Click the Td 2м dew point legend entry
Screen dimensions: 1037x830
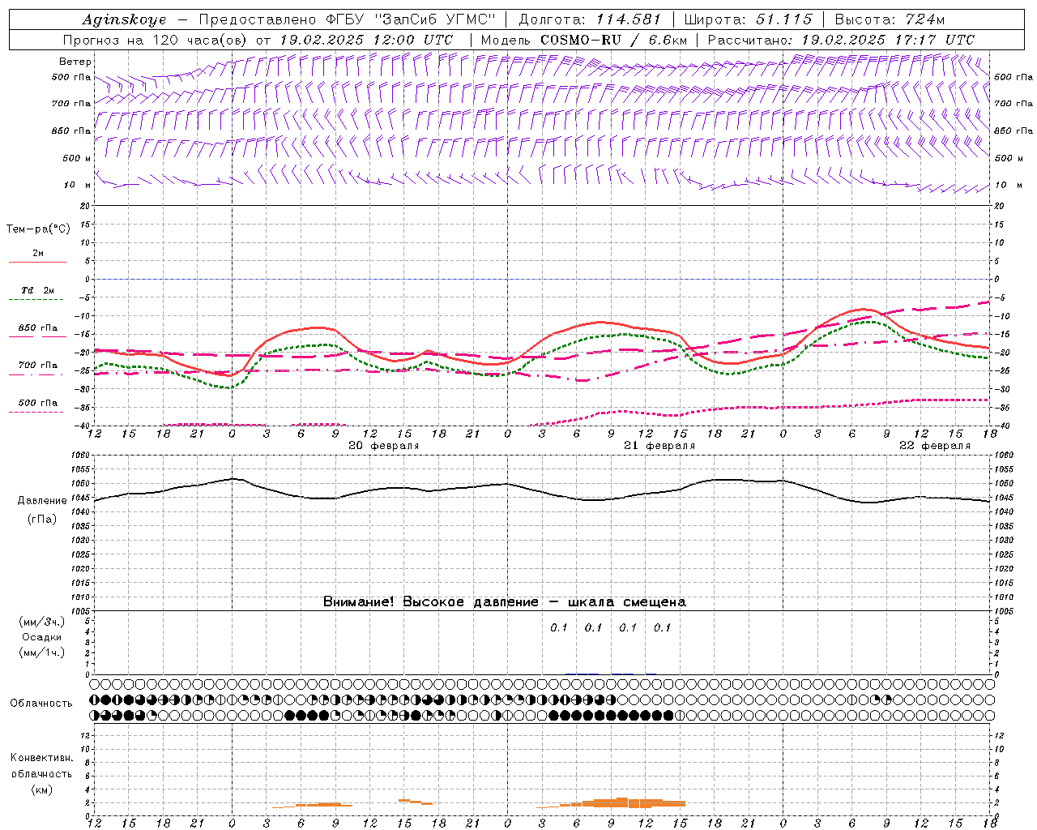click(38, 290)
